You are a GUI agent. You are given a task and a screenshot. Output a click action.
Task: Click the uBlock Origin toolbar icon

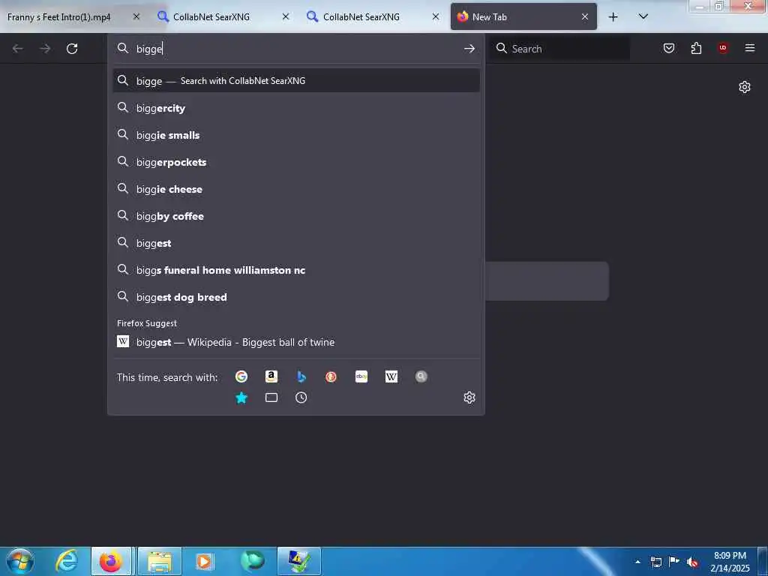723,48
